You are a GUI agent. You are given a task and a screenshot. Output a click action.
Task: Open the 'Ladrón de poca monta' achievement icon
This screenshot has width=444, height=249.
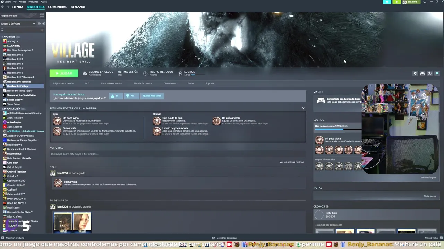coord(157,131)
